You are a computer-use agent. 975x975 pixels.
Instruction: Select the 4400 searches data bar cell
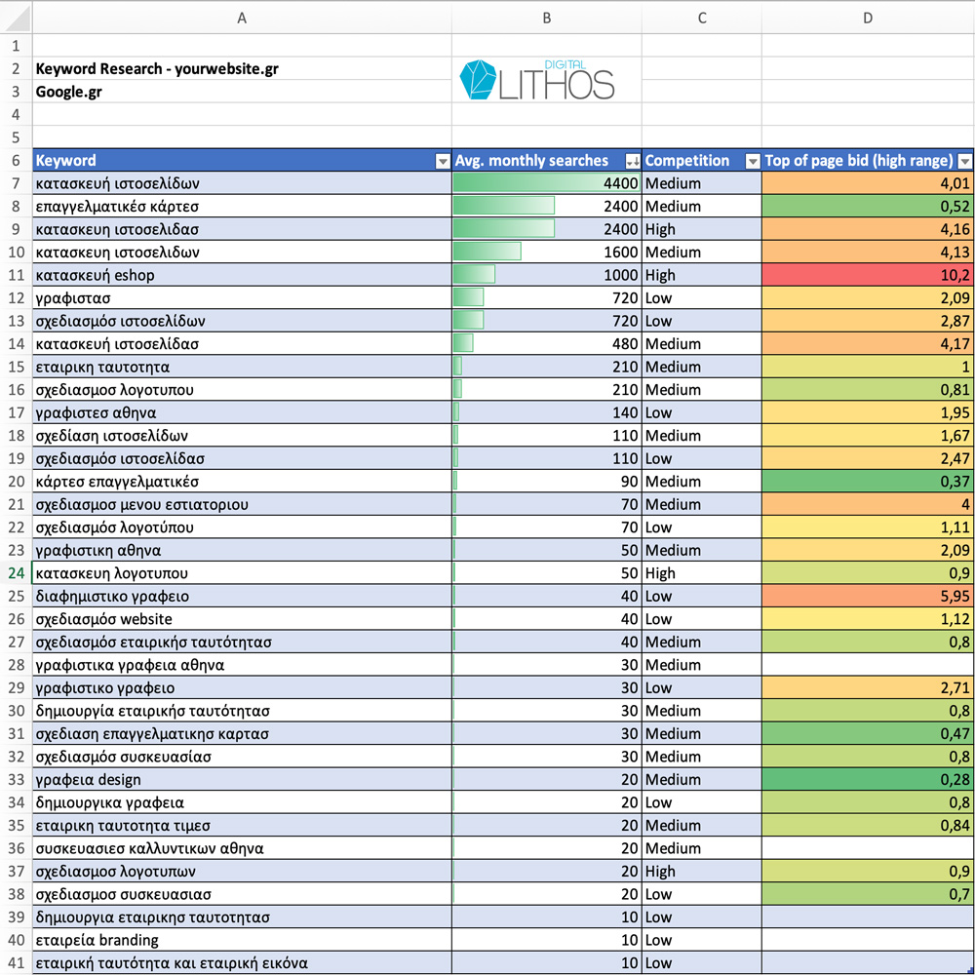pyautogui.click(x=546, y=183)
